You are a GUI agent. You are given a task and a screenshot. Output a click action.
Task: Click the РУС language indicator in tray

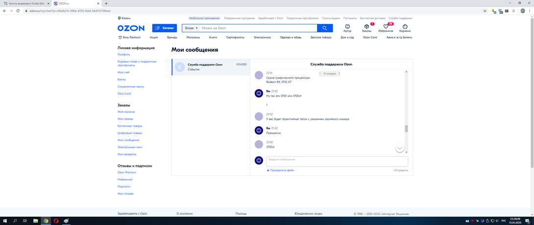click(x=504, y=221)
